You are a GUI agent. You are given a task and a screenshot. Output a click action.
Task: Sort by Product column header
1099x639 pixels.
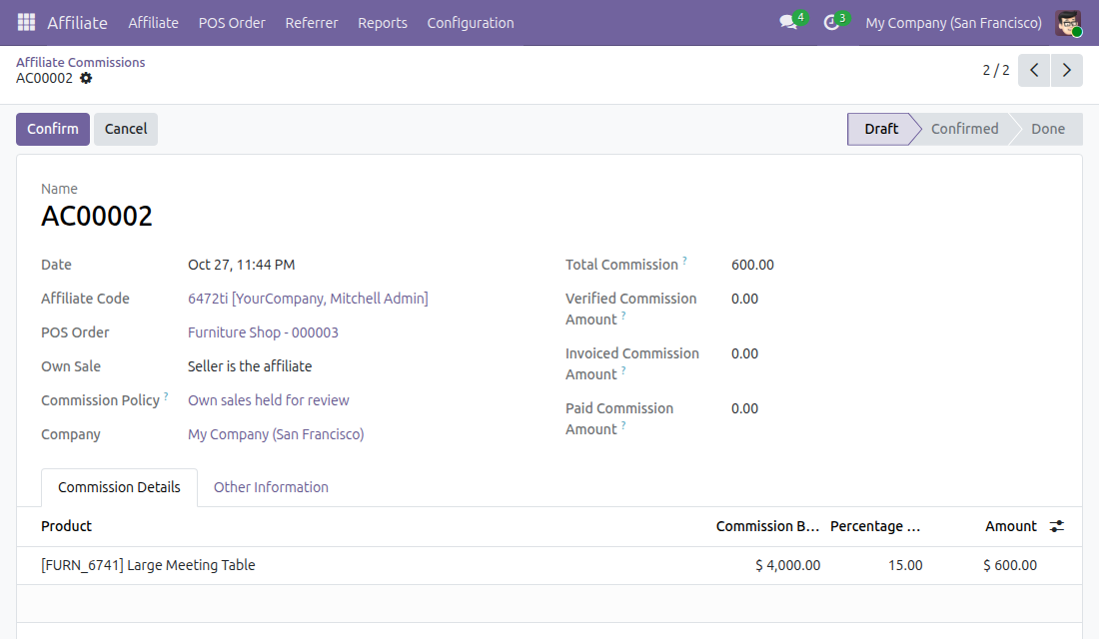pos(67,526)
